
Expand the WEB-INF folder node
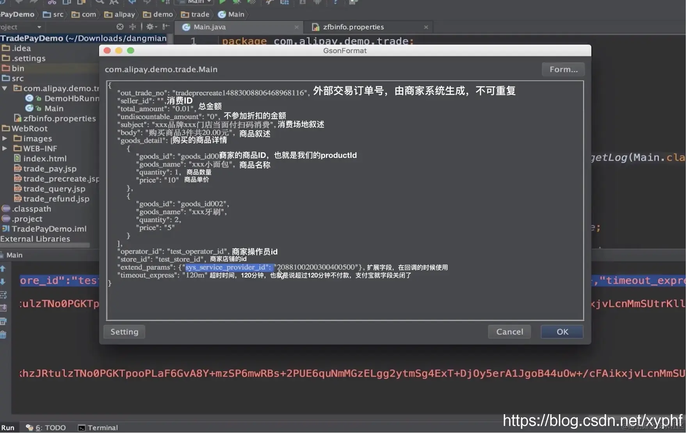[4, 149]
